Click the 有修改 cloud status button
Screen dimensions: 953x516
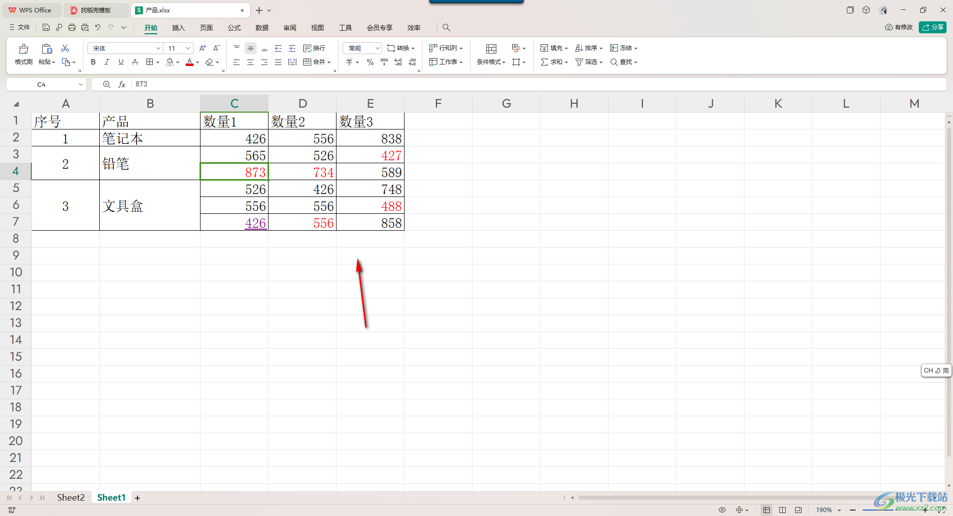click(899, 27)
